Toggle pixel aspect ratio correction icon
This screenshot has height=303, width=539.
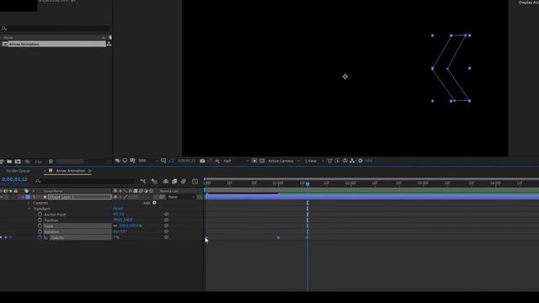point(330,161)
